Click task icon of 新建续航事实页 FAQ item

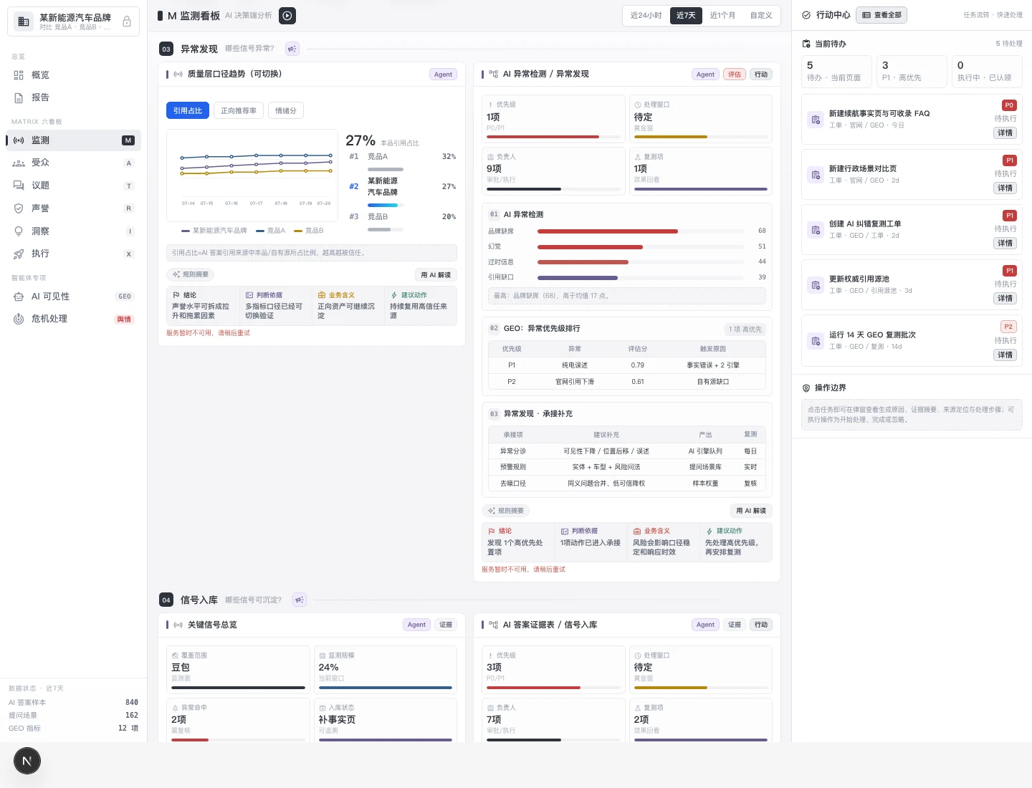click(816, 120)
